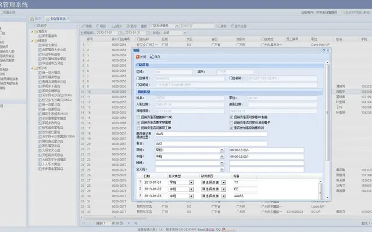Viewport: 372px width, 232px height.
Task: Click the main grid horizontal scrollbar
Action: 115,217
